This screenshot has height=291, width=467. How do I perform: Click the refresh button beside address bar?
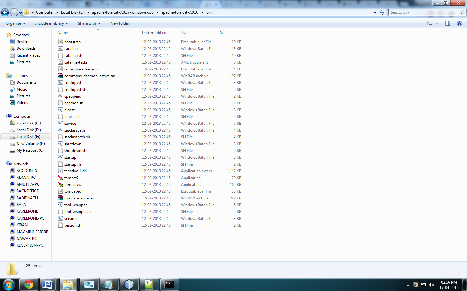[382, 13]
